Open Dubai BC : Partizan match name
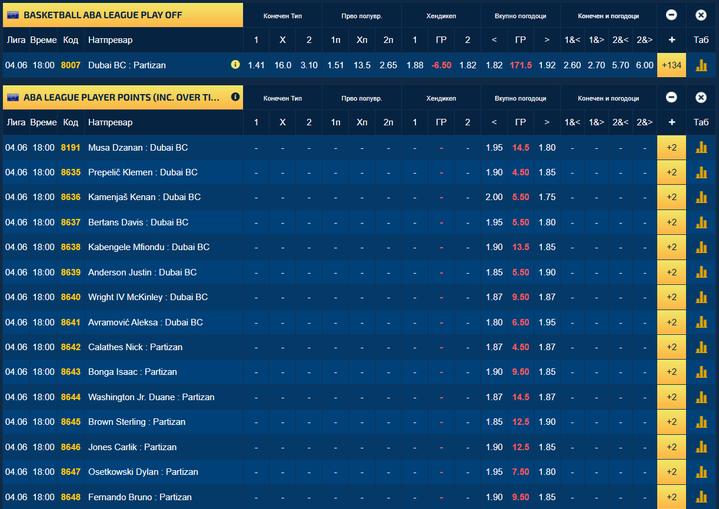The height and width of the screenshot is (509, 719). click(x=127, y=65)
